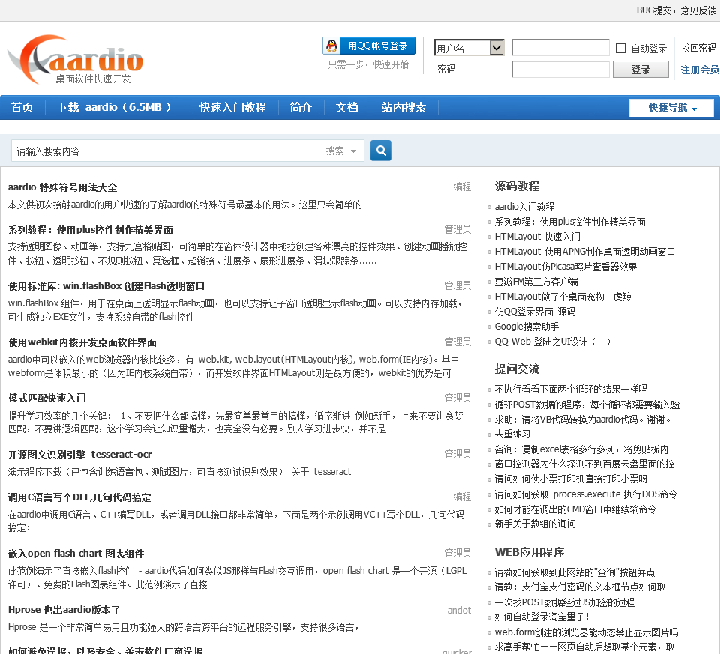Open 快速入门教程 menu item

232,107
